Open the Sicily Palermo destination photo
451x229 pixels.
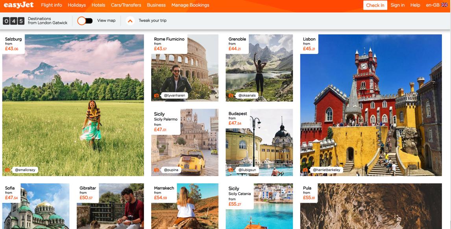(185, 142)
